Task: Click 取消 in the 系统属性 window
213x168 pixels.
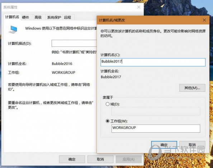Action: point(100,159)
